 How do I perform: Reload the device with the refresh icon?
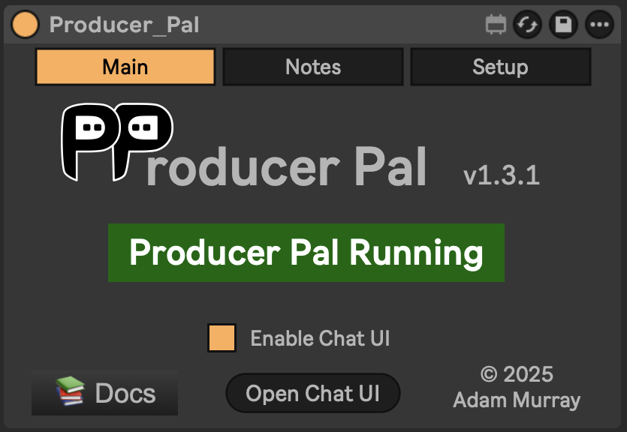tap(526, 24)
